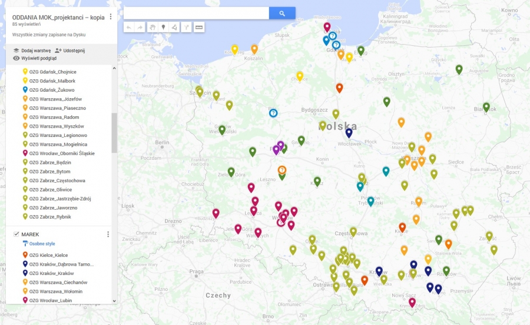Click the green marker at Rzeszów
Image resolution: width=530 pixels, height=325 pixels.
click(x=446, y=271)
